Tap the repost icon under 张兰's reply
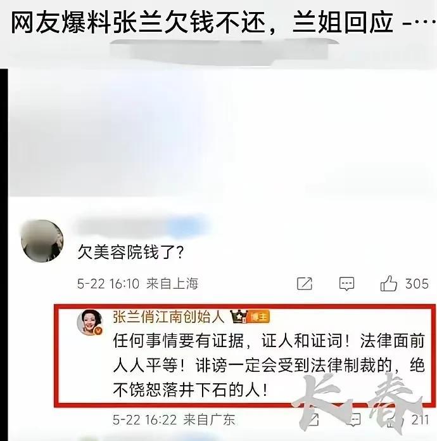The height and width of the screenshot is (441, 437). (x=312, y=420)
